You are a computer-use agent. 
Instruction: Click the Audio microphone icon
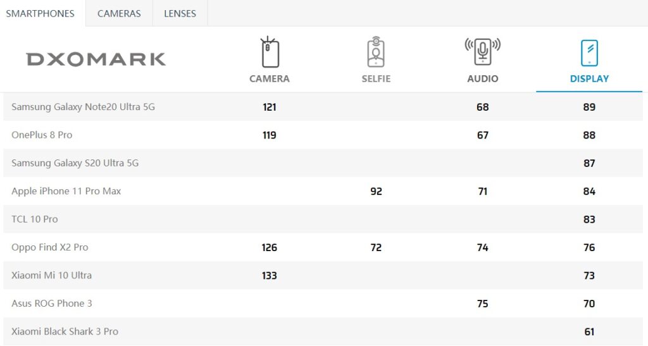point(482,52)
